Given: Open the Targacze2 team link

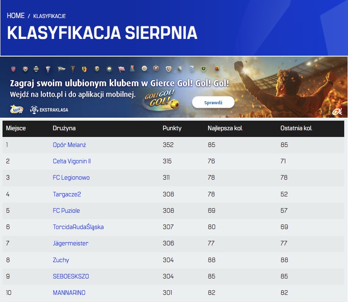Looking at the screenshot, I should [67, 194].
